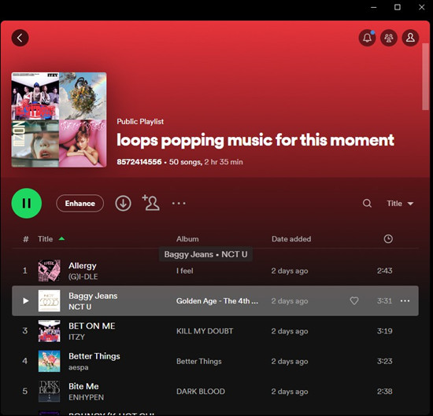433x416 pixels.
Task: Click '50 songs, 2 hr 35 min' text
Action: (205, 162)
